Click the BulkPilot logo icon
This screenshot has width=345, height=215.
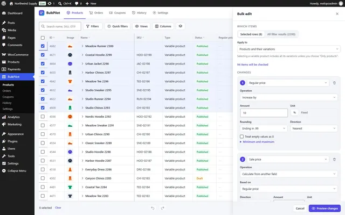(42, 13)
